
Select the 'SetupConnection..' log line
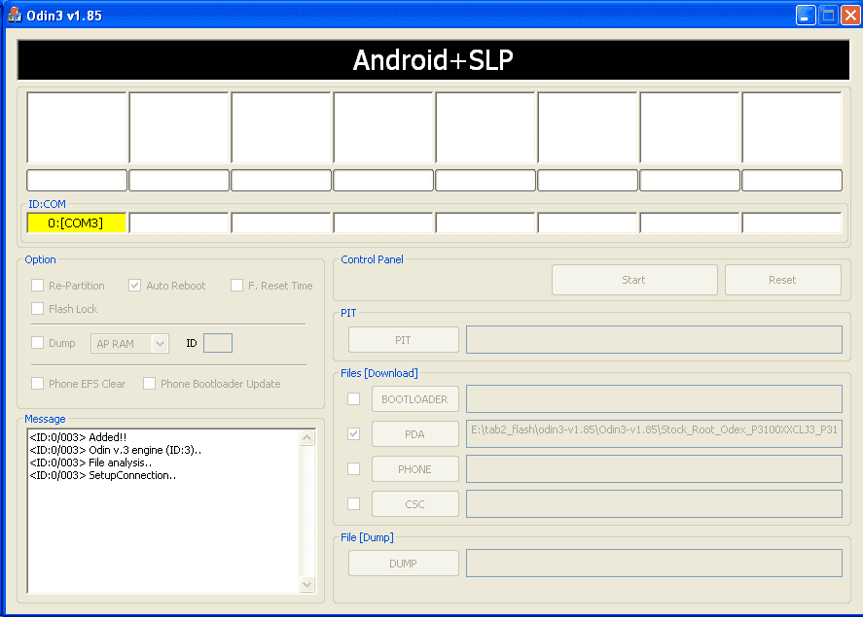(x=103, y=475)
